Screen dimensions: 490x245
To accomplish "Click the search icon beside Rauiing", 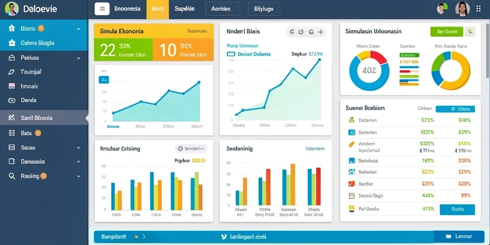I will coord(12,176).
